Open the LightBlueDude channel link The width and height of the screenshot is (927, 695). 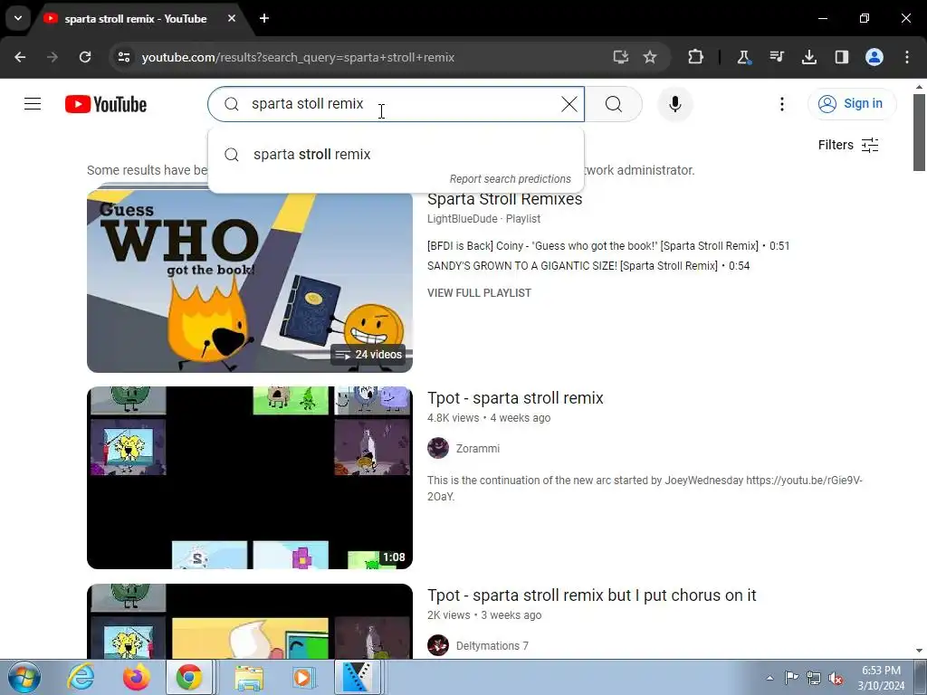[463, 219]
